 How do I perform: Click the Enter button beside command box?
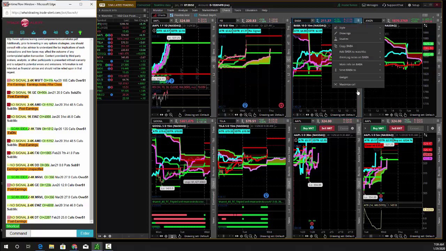pyautogui.click(x=85, y=233)
